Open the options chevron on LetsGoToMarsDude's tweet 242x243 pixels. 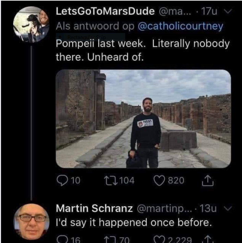(225, 12)
